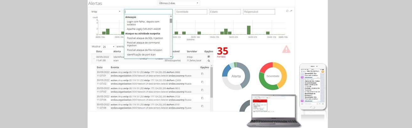The height and width of the screenshot is (128, 412).
Task: Click the Severidade filter field
Action: pos(191,12)
